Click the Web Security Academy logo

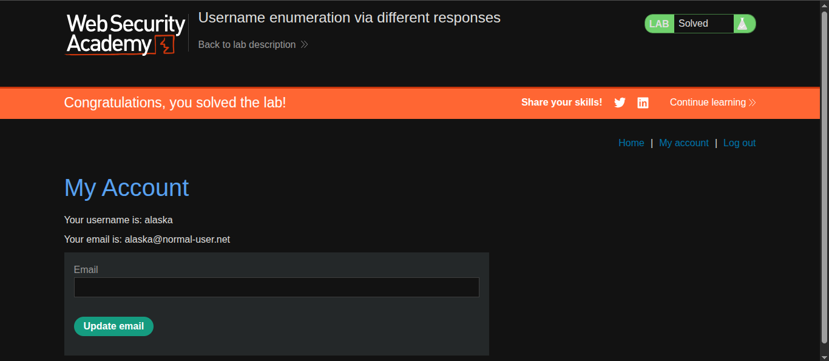pos(126,35)
